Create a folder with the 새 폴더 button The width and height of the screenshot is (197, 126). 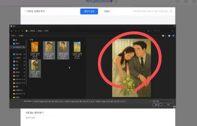coord(21,36)
